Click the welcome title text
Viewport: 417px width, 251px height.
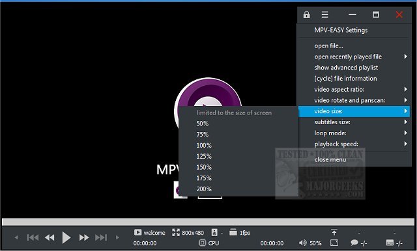click(154, 233)
